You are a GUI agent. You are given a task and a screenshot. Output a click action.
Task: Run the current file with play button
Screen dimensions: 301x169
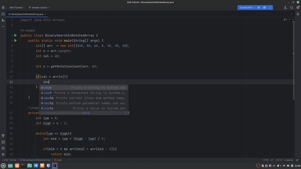259,8
